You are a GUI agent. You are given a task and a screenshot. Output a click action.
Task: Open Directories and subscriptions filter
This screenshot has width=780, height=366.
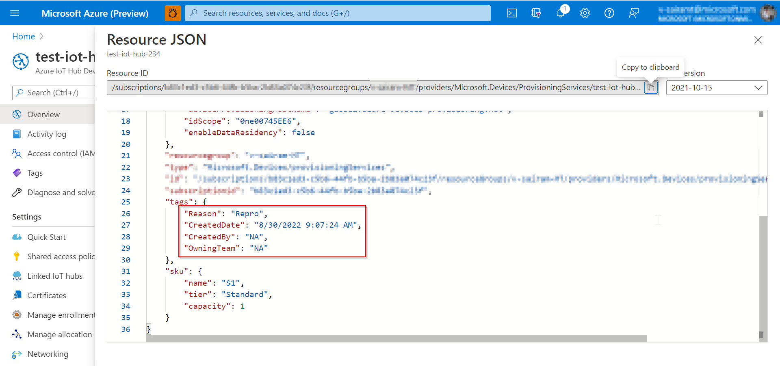tap(536, 13)
